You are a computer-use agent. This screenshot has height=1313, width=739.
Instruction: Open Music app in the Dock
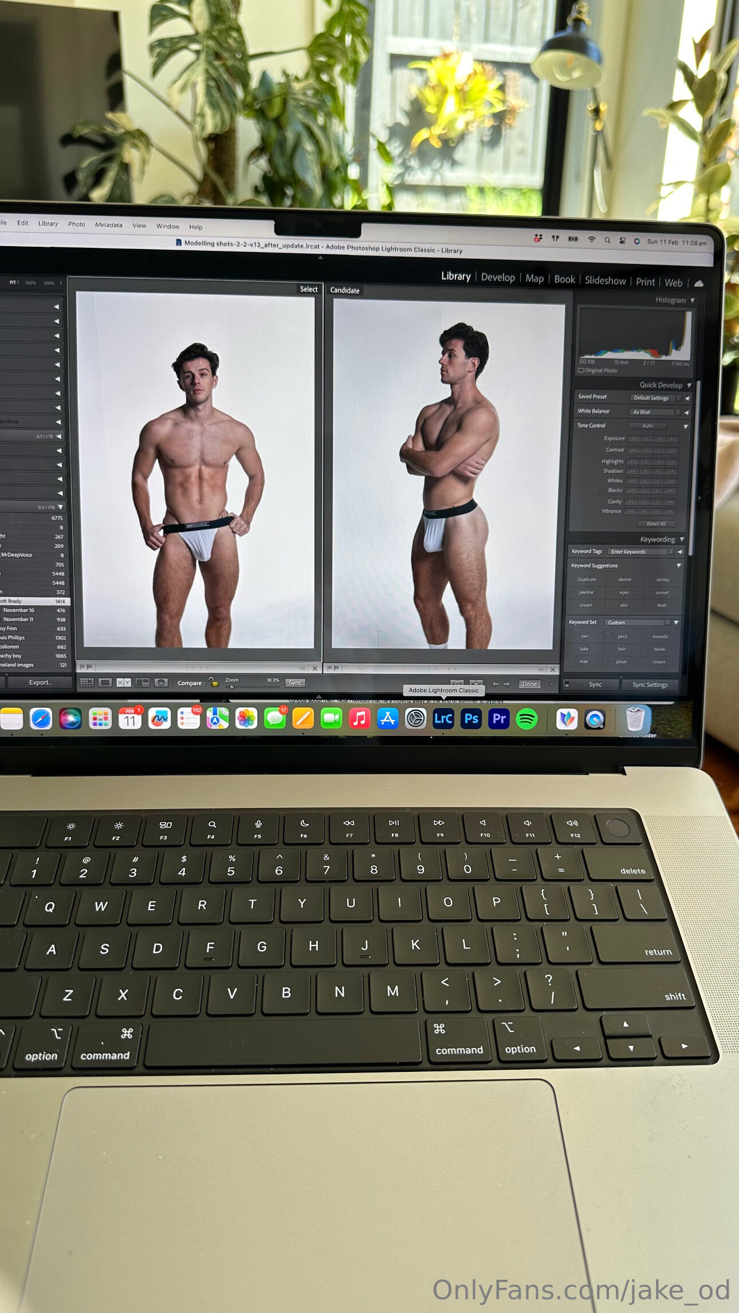pyautogui.click(x=360, y=718)
